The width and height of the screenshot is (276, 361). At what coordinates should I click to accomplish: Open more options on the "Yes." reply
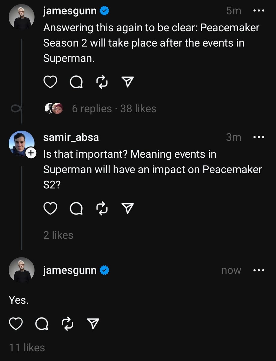(259, 270)
